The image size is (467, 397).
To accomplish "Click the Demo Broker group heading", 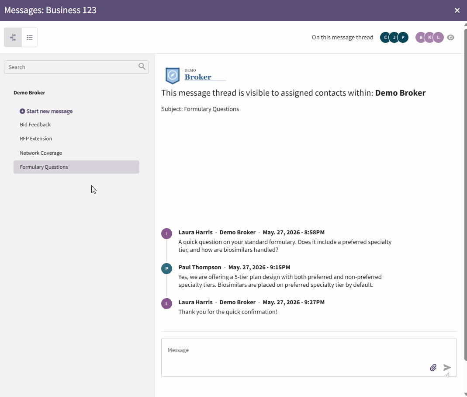I will [29, 93].
